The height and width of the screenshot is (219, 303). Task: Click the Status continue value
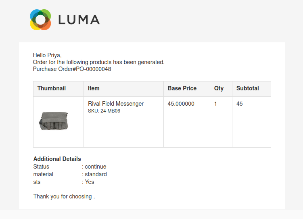[95, 167]
